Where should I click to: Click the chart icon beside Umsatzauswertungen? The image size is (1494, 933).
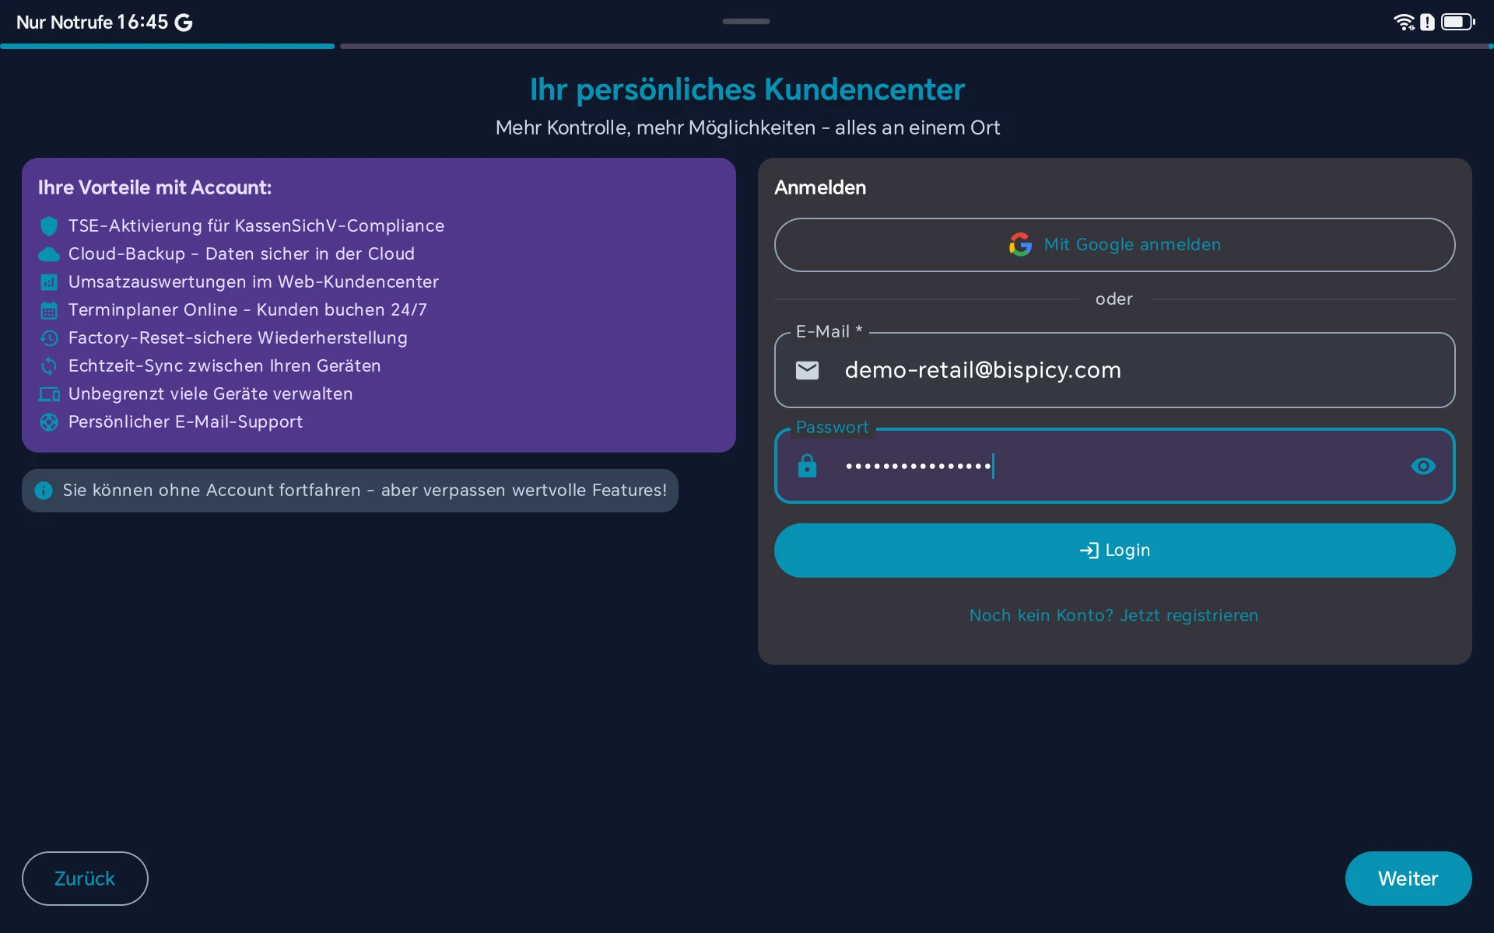click(49, 282)
